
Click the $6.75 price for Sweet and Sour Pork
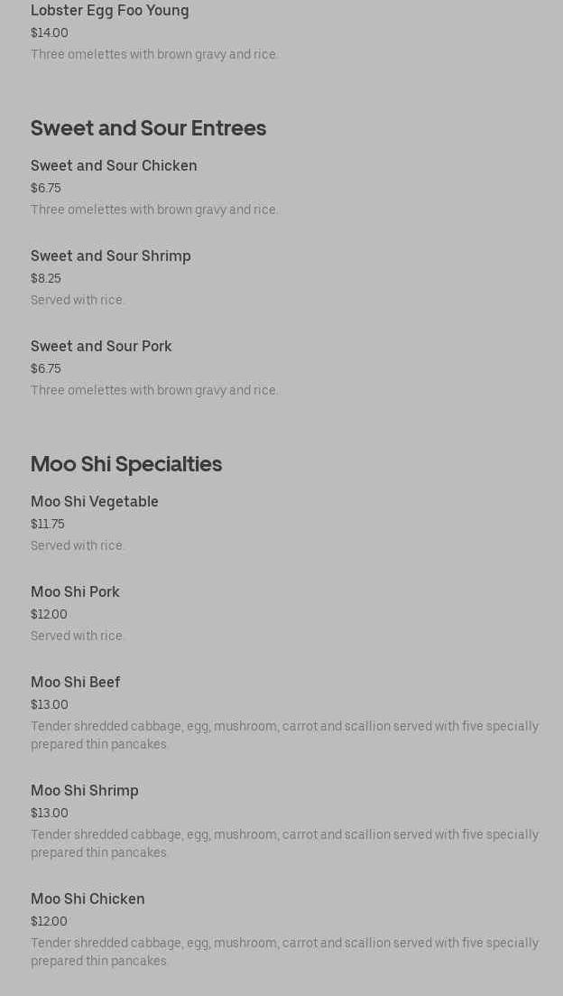46,369
